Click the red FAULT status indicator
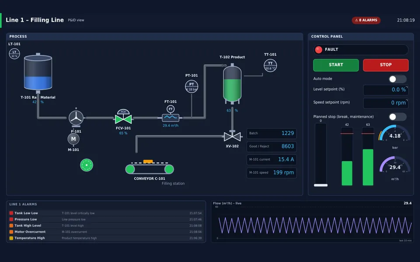420x262 pixels. point(318,50)
